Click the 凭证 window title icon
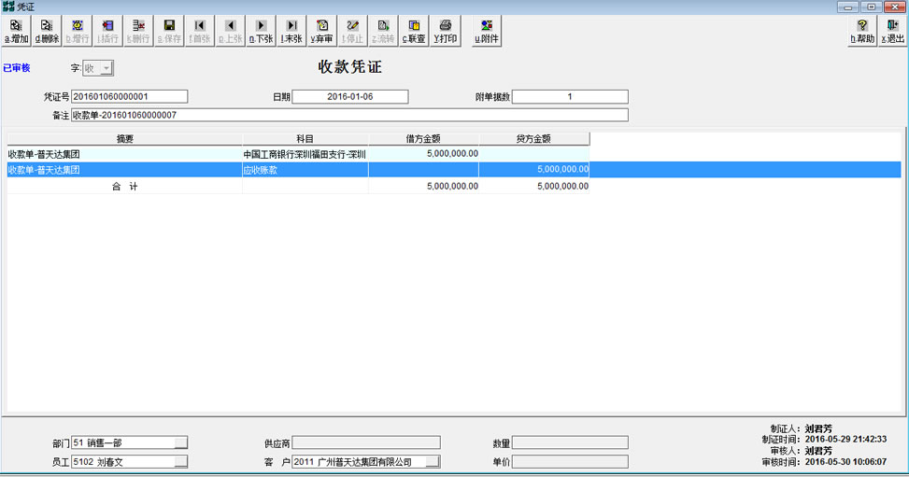Viewport: 909px width, 477px height. pyautogui.click(x=8, y=7)
